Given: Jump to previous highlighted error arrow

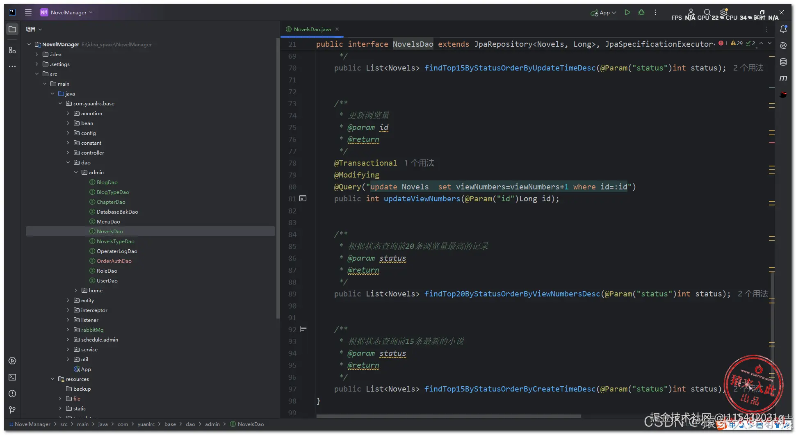Looking at the screenshot, I should click(761, 43).
